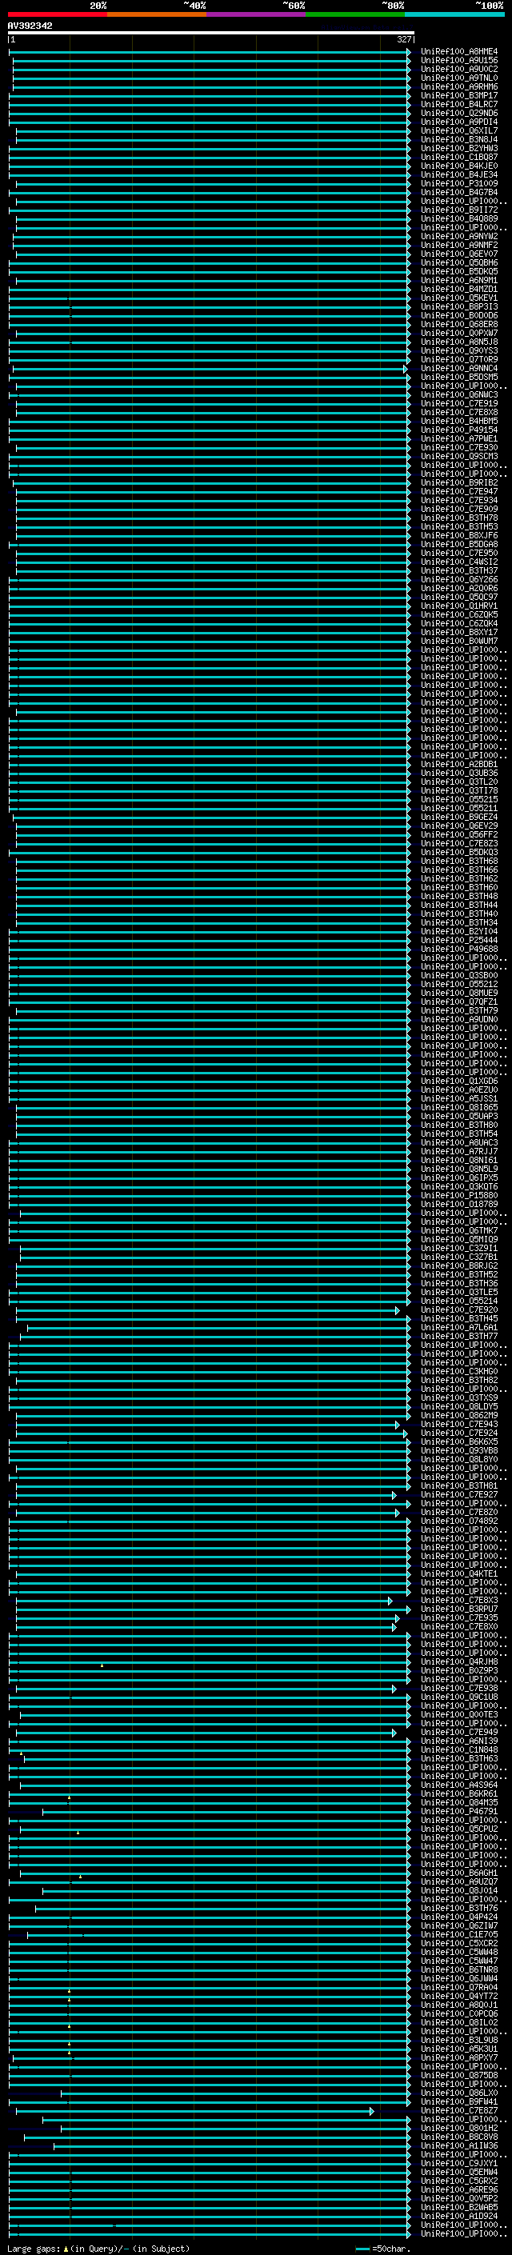The width and height of the screenshot is (512, 2255).
Task: Select hit label UniRef100_B5DK03
Action: 459,853
